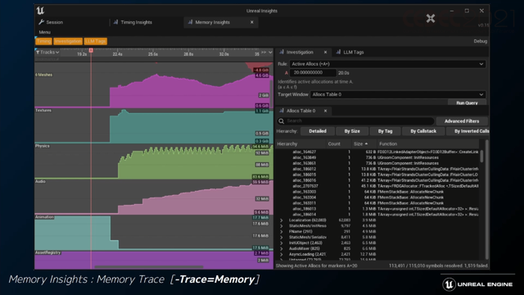Toggle the Timing view button
The image size is (524, 295).
point(43,41)
